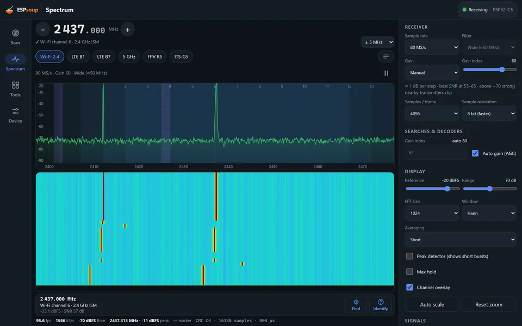Adjust the Reference level slider
The height and width of the screenshot is (326, 522).
432,189
